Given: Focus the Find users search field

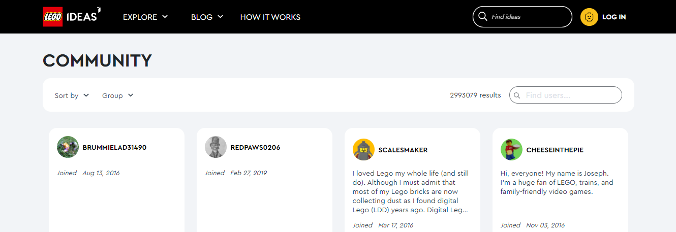Looking at the screenshot, I should pyautogui.click(x=566, y=95).
